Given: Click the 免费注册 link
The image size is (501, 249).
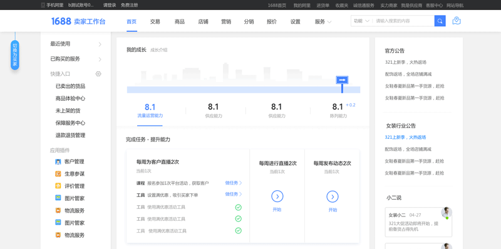Looking at the screenshot, I should tap(130, 5).
